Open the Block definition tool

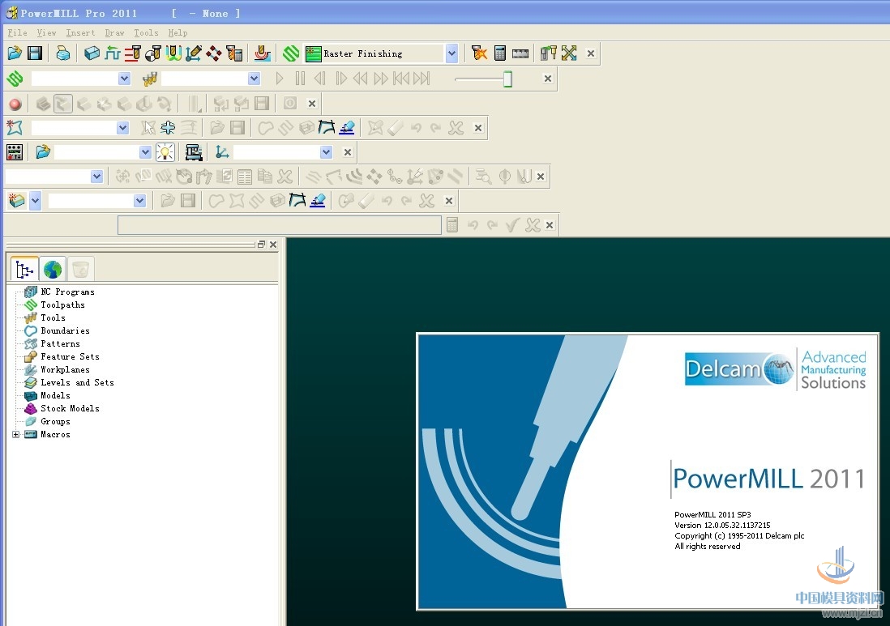(92, 53)
